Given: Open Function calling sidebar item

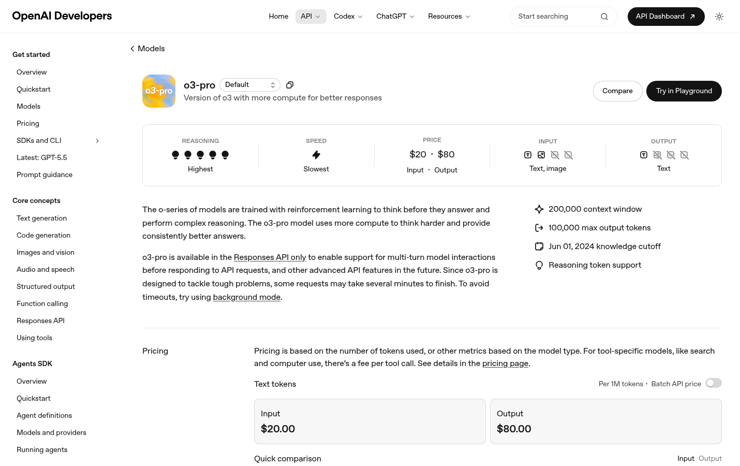Looking at the screenshot, I should click(42, 303).
